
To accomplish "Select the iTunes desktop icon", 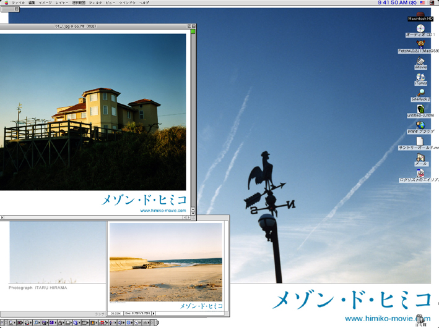I will [420, 79].
